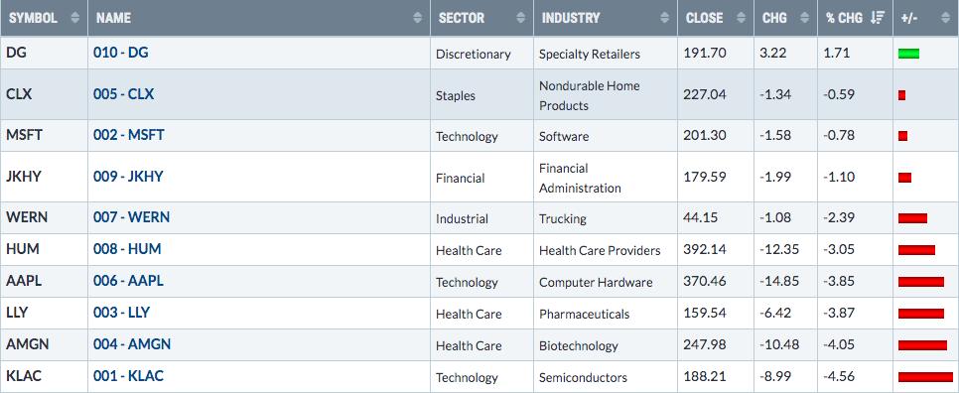Click the WERN Trucking industry cell
This screenshot has height=393, width=959.
606,218
